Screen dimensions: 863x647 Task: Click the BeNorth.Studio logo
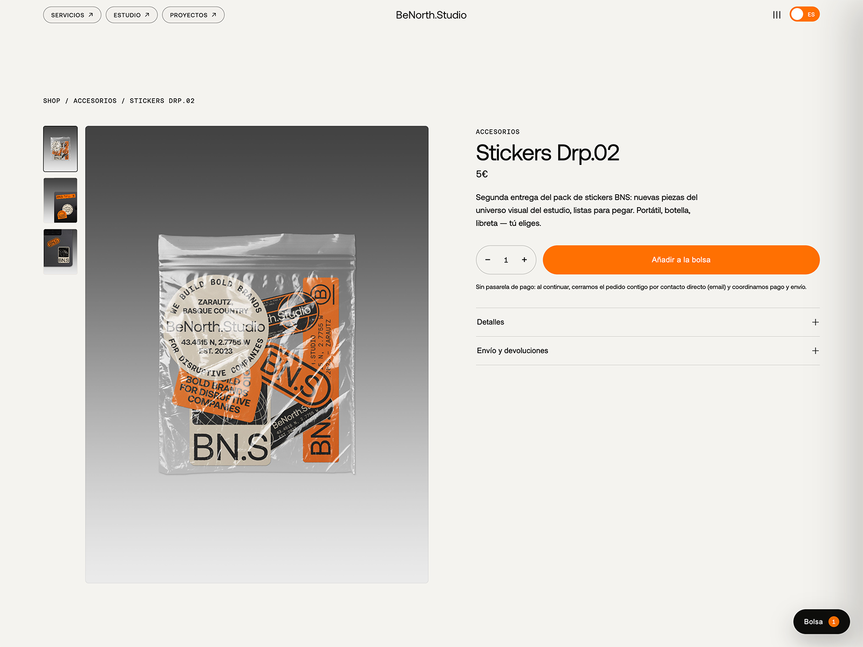click(x=431, y=15)
